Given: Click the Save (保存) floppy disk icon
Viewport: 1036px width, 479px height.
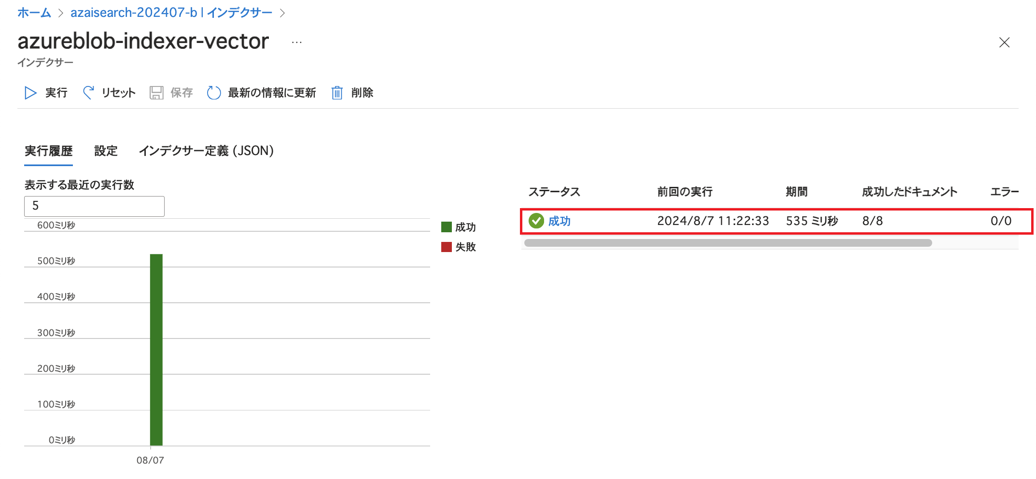Looking at the screenshot, I should pos(156,93).
